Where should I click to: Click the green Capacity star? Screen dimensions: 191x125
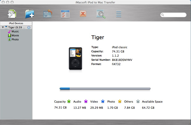(69, 101)
